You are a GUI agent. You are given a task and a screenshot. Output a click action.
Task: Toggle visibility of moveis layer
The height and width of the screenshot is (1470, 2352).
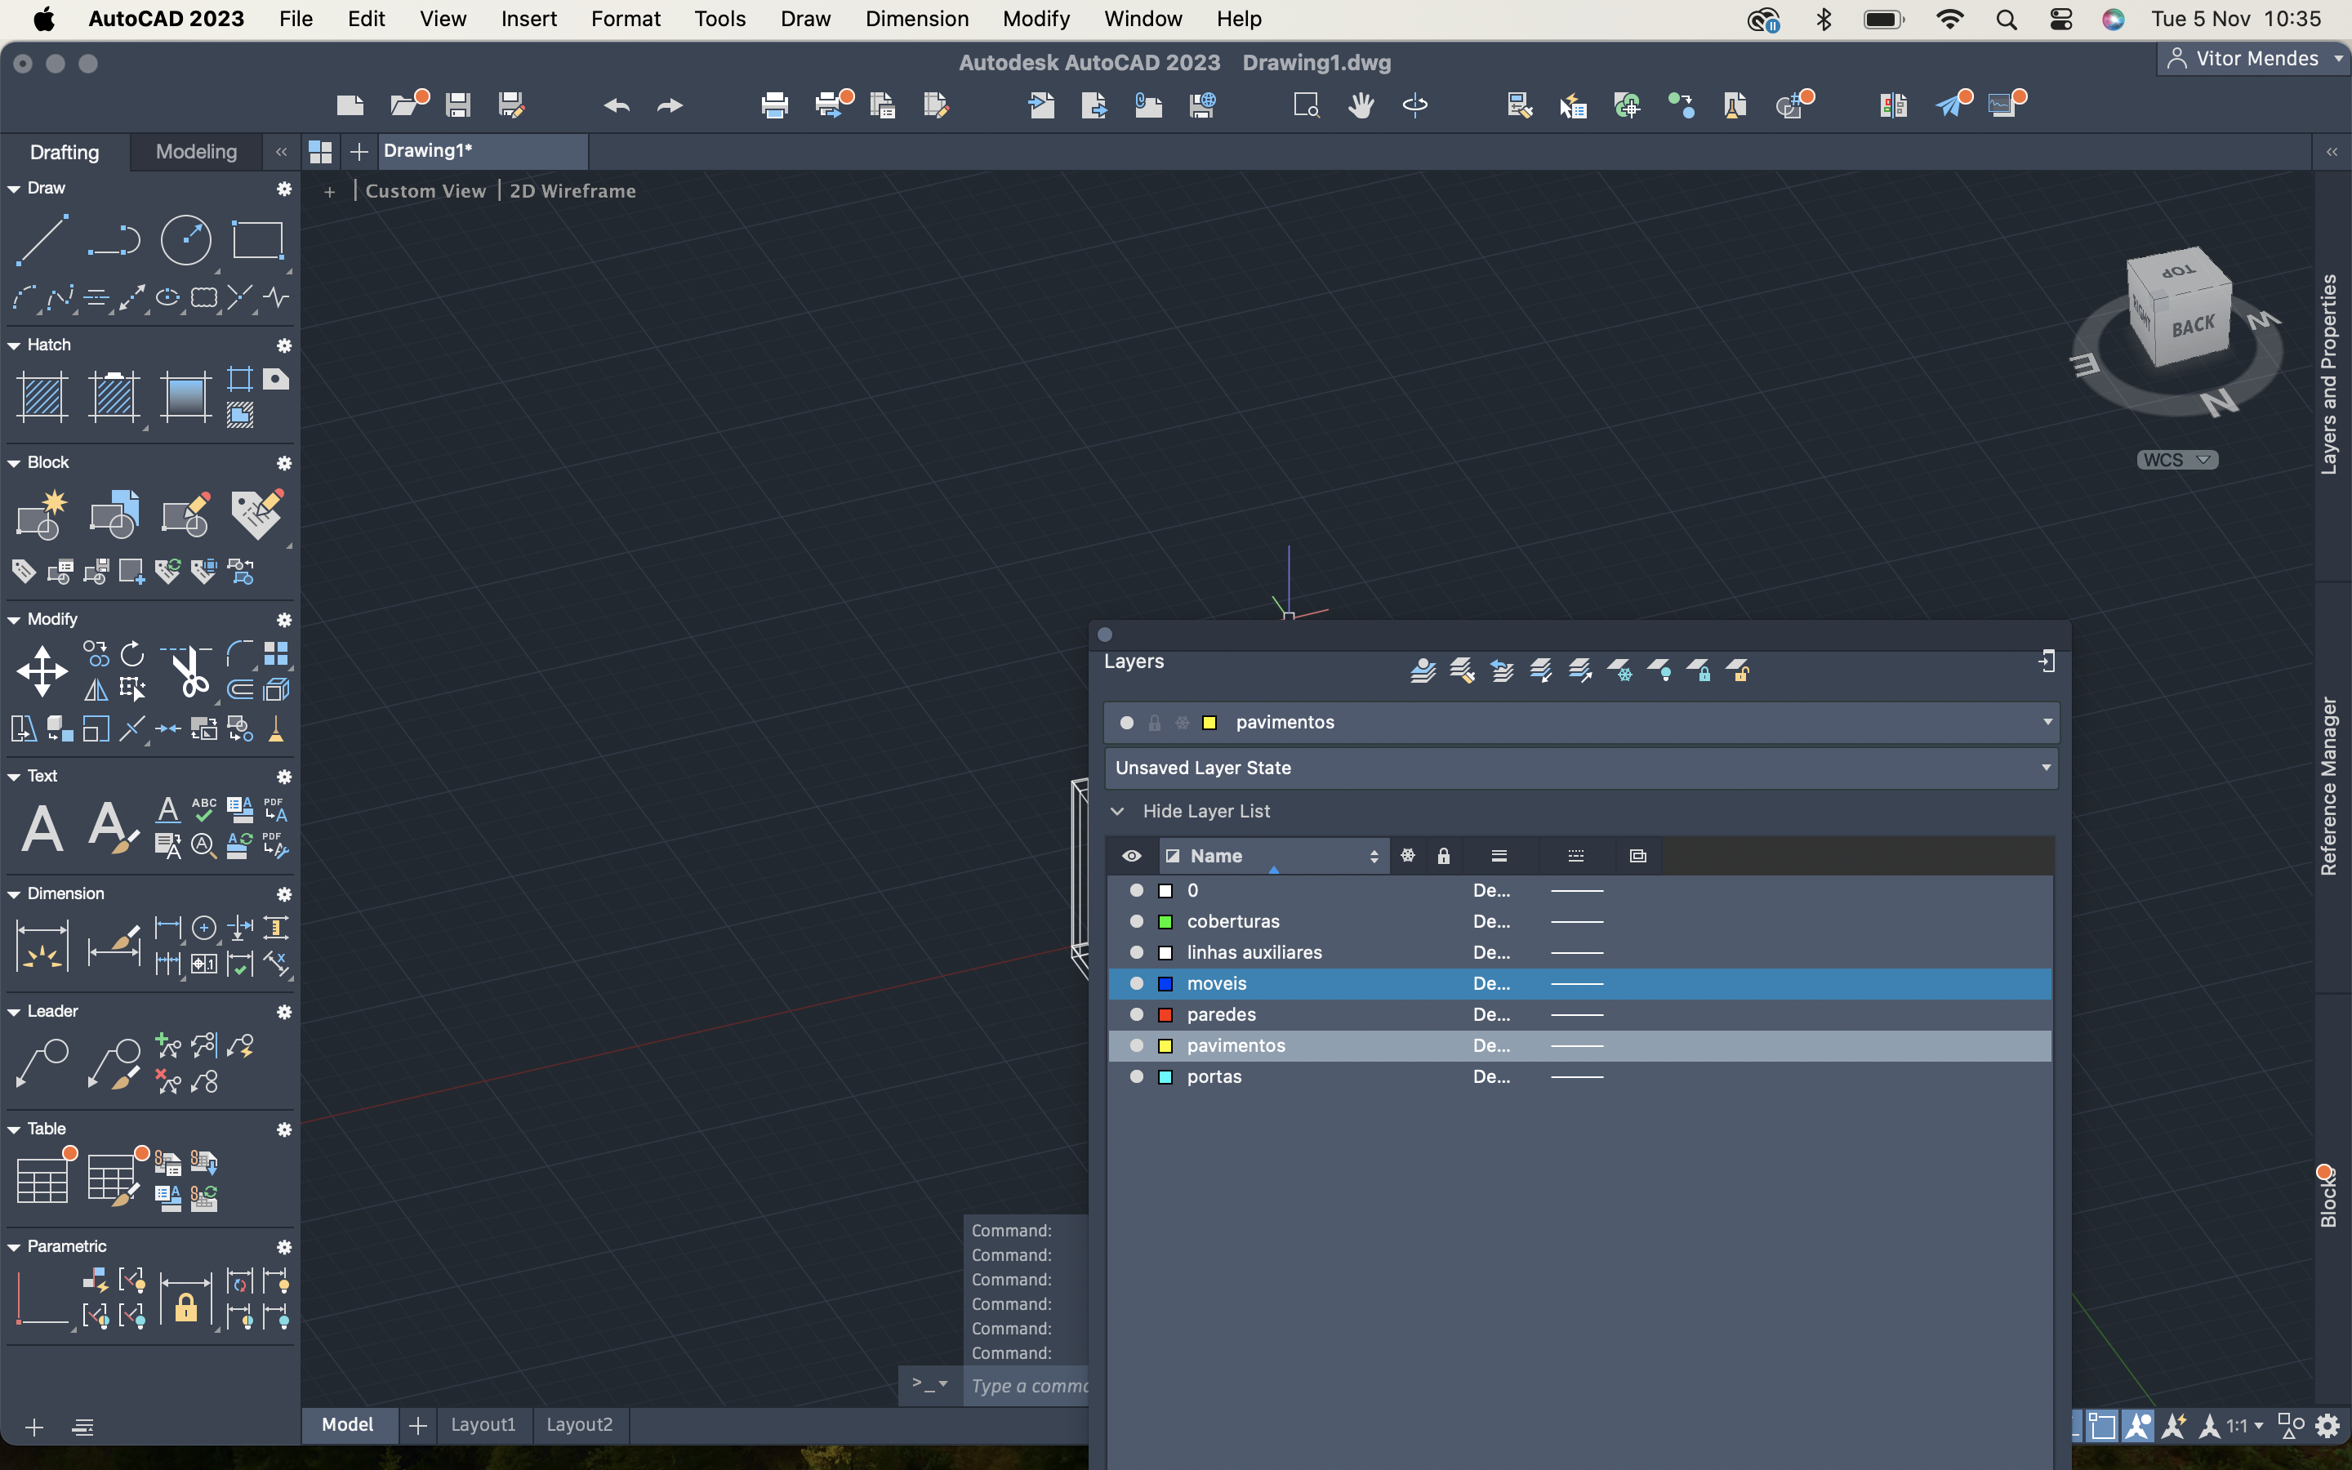(x=1136, y=984)
